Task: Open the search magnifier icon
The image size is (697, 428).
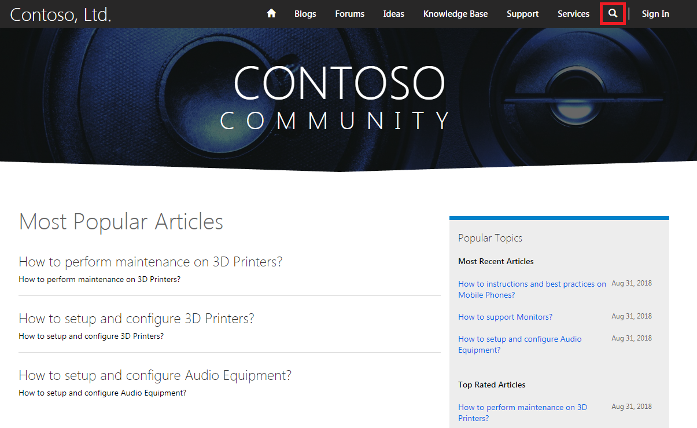Action: tap(613, 13)
